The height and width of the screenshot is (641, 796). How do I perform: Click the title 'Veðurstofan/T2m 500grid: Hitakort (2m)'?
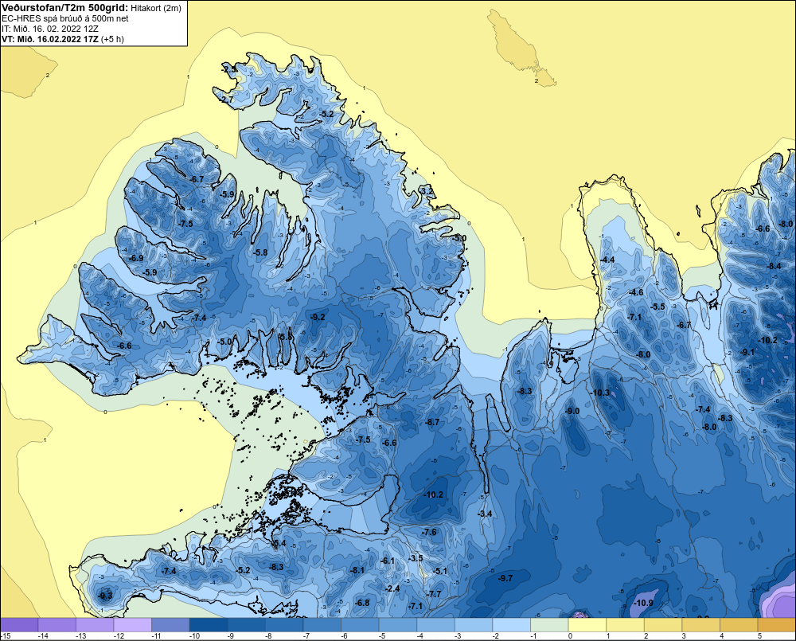pyautogui.click(x=92, y=8)
